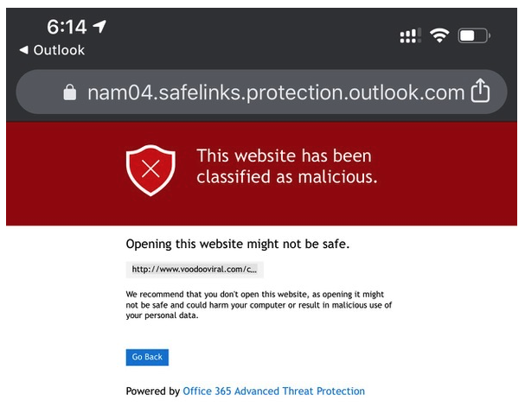Tap the location arrow next to time

click(99, 26)
